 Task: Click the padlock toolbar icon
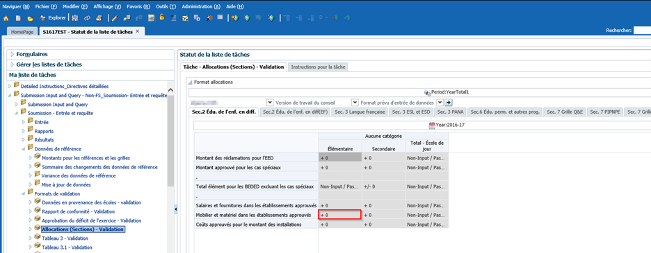162,17
